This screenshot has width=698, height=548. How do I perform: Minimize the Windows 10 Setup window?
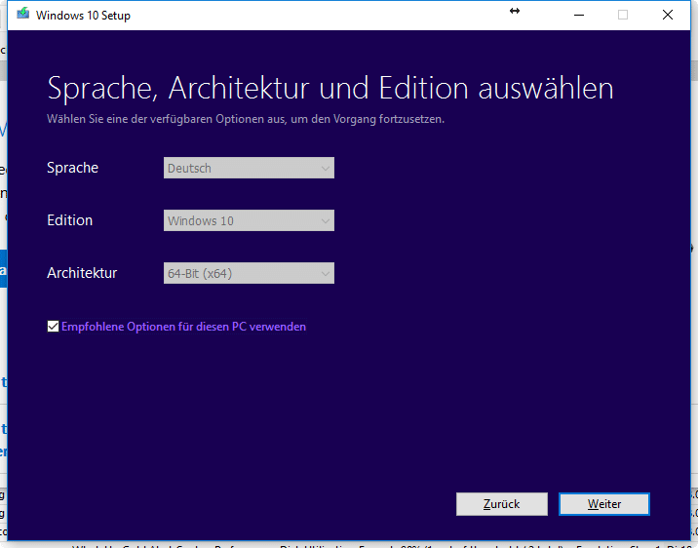[579, 16]
